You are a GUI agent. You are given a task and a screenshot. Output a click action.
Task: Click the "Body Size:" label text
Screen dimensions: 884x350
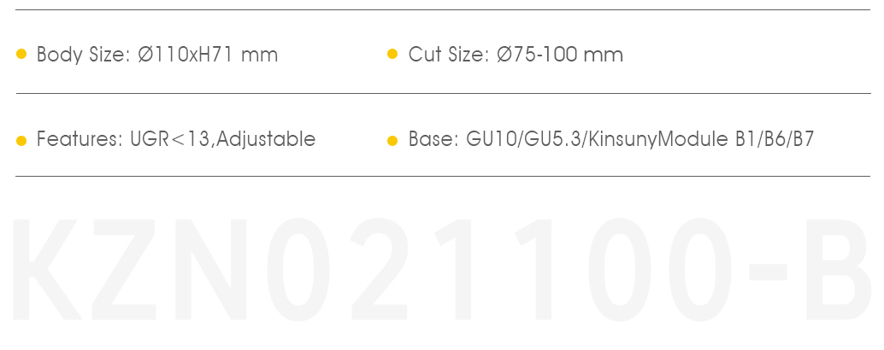[x=84, y=55]
